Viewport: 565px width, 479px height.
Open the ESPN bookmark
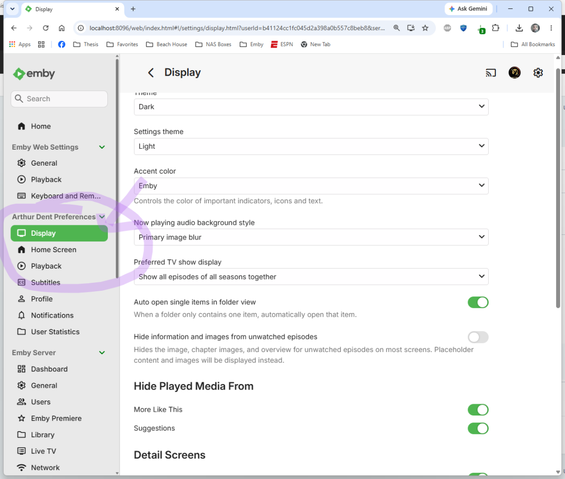pos(282,44)
